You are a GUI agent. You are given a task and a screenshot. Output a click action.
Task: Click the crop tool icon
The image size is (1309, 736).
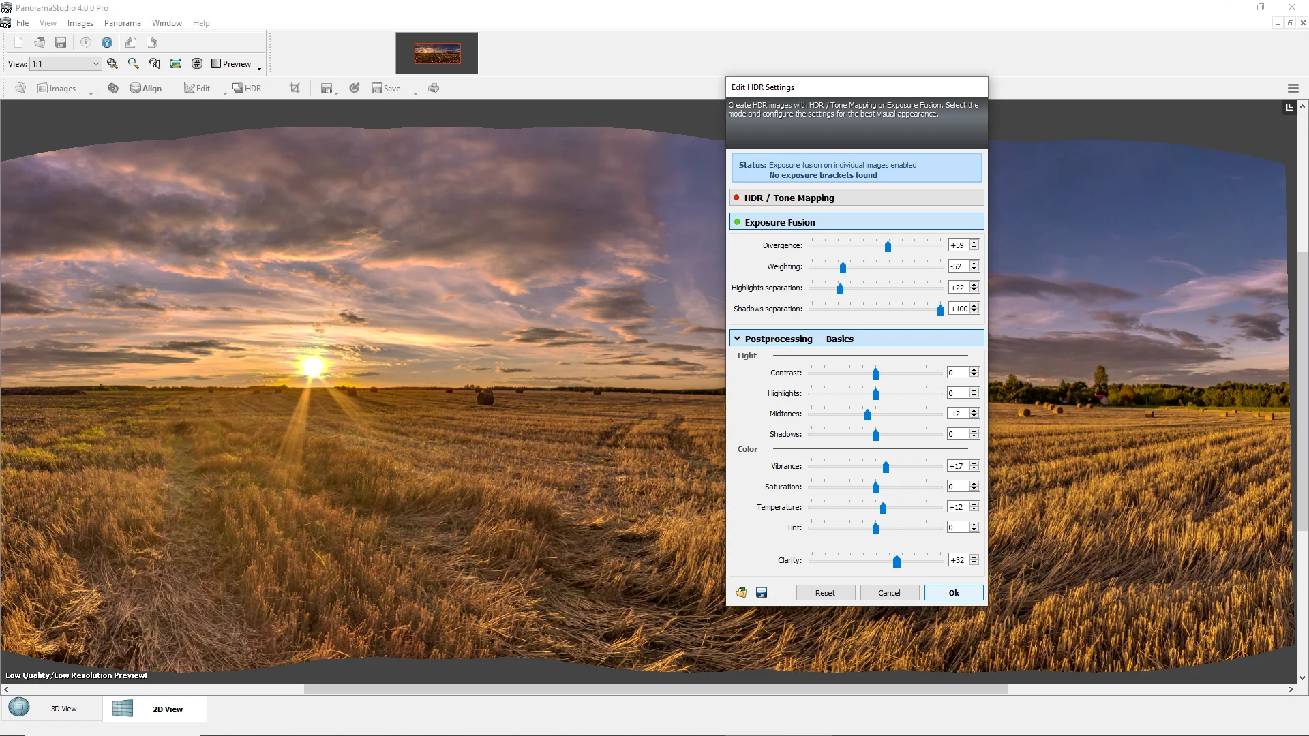tap(295, 88)
